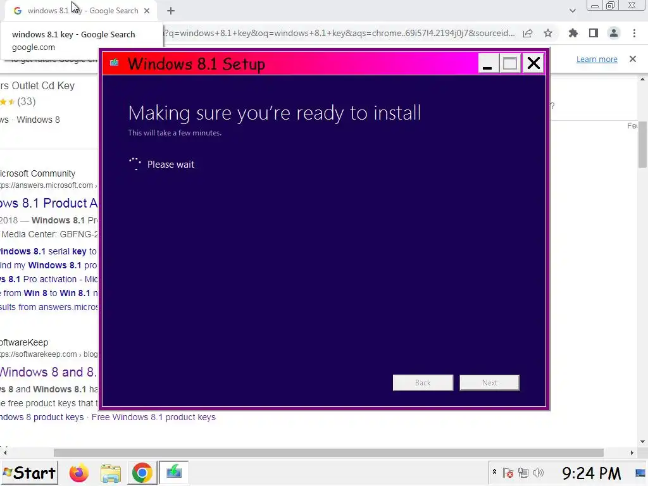Image resolution: width=648 pixels, height=486 pixels.
Task: Select the windows 8.1 key Google Search tab
Action: click(x=82, y=11)
